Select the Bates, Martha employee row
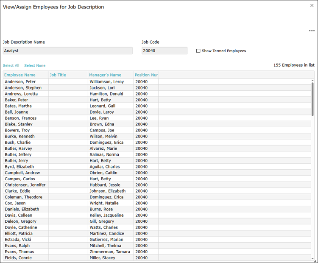Image resolution: width=318 pixels, height=263 pixels. pyautogui.click(x=18, y=106)
